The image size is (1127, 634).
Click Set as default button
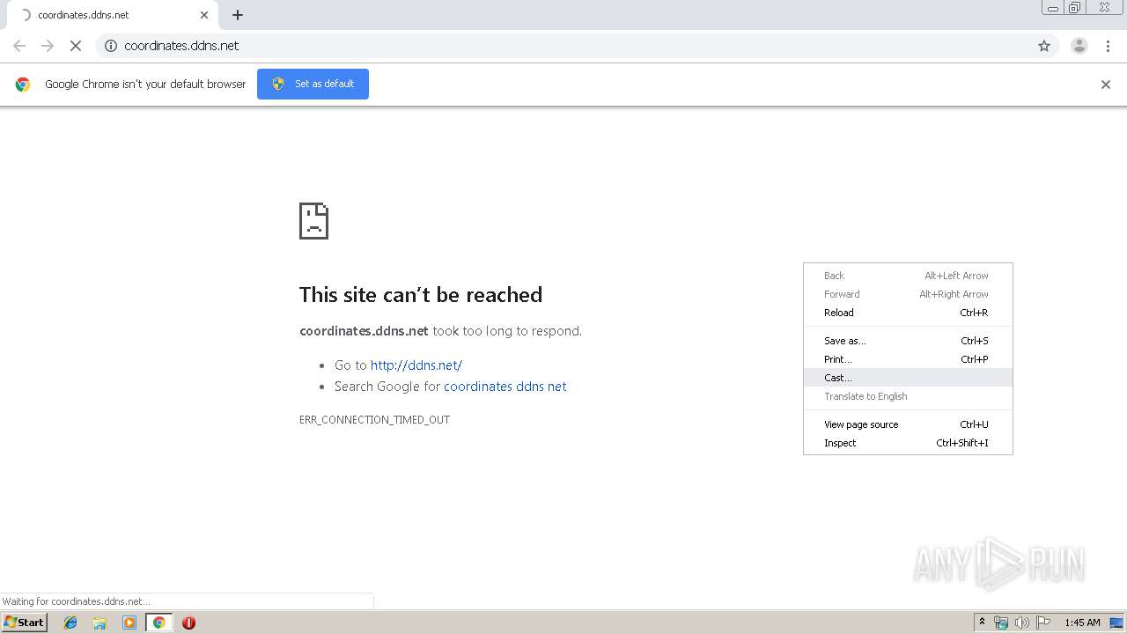click(x=313, y=84)
